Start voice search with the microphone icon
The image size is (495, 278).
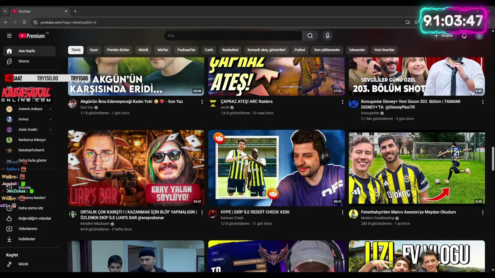[328, 36]
